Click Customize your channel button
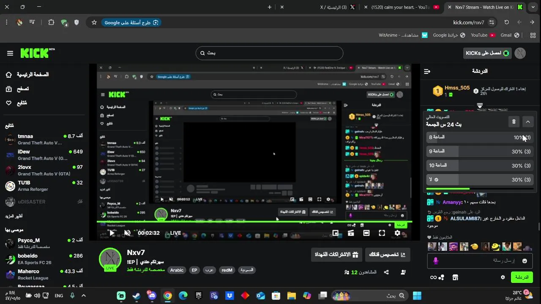This screenshot has width=541, height=304. pyautogui.click(x=387, y=255)
